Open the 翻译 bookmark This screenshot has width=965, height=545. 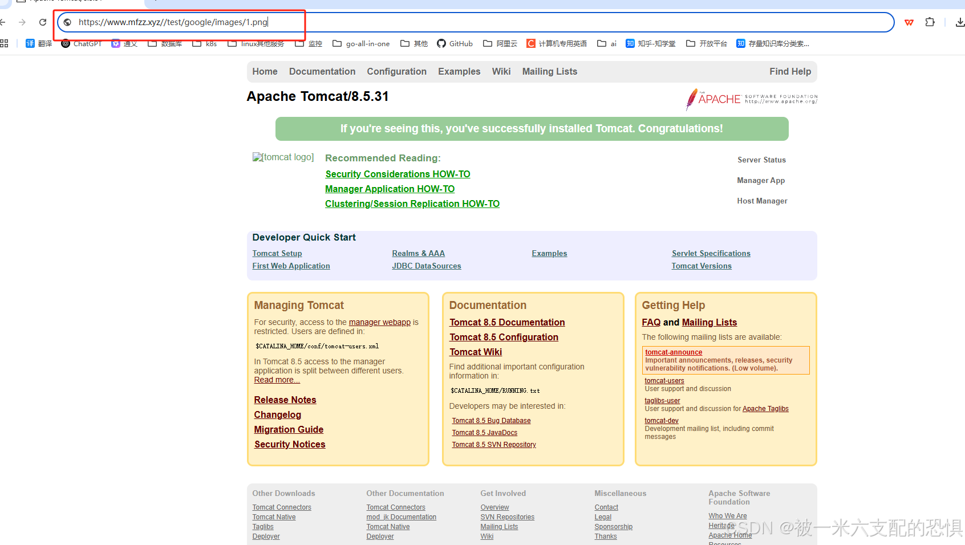tap(39, 43)
